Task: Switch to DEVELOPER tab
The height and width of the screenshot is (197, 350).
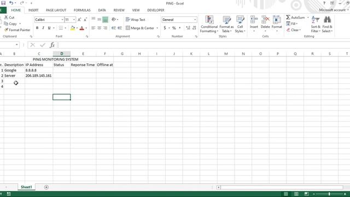Action: pos(155,10)
